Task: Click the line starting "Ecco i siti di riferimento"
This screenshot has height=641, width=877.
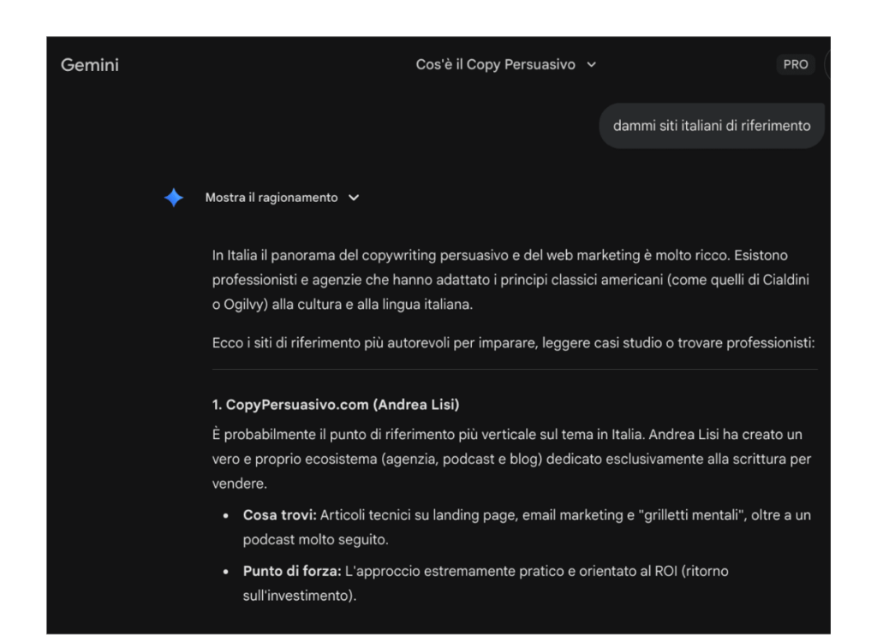Action: pos(512,344)
